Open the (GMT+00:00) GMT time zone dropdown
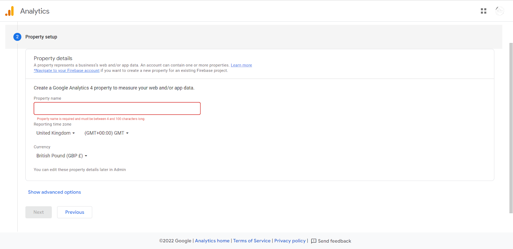Image resolution: width=513 pixels, height=249 pixels. click(x=106, y=133)
